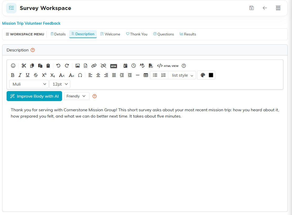Open the grid menu icon in header

tap(278, 8)
